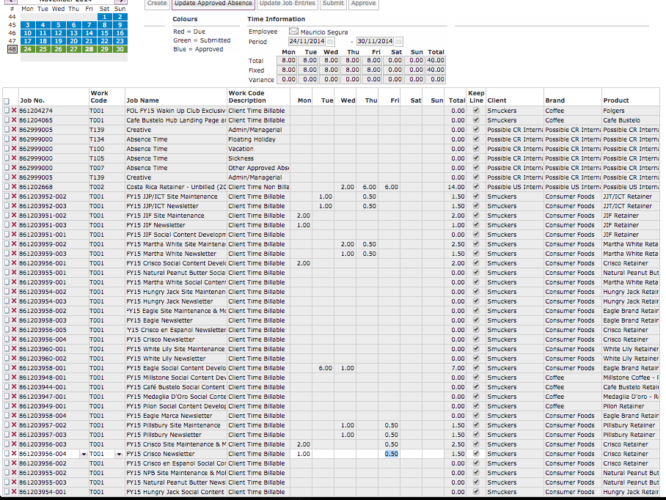
Task: Remove the Floating Holiday absence row
Action: 13,139
